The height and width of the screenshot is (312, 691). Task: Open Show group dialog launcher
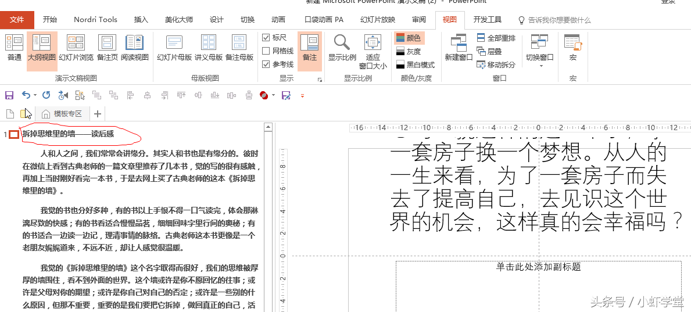coord(320,80)
